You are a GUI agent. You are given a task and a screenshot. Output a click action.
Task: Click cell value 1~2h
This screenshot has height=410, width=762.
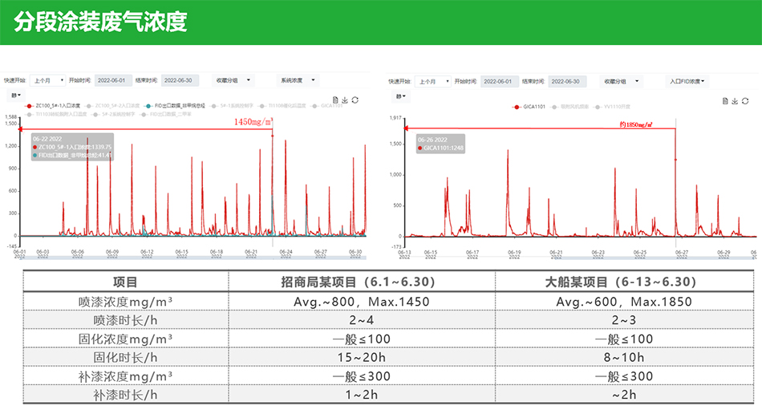(x=362, y=395)
